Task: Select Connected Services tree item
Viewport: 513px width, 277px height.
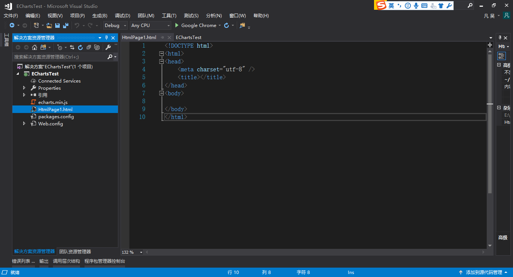Action: click(x=59, y=81)
